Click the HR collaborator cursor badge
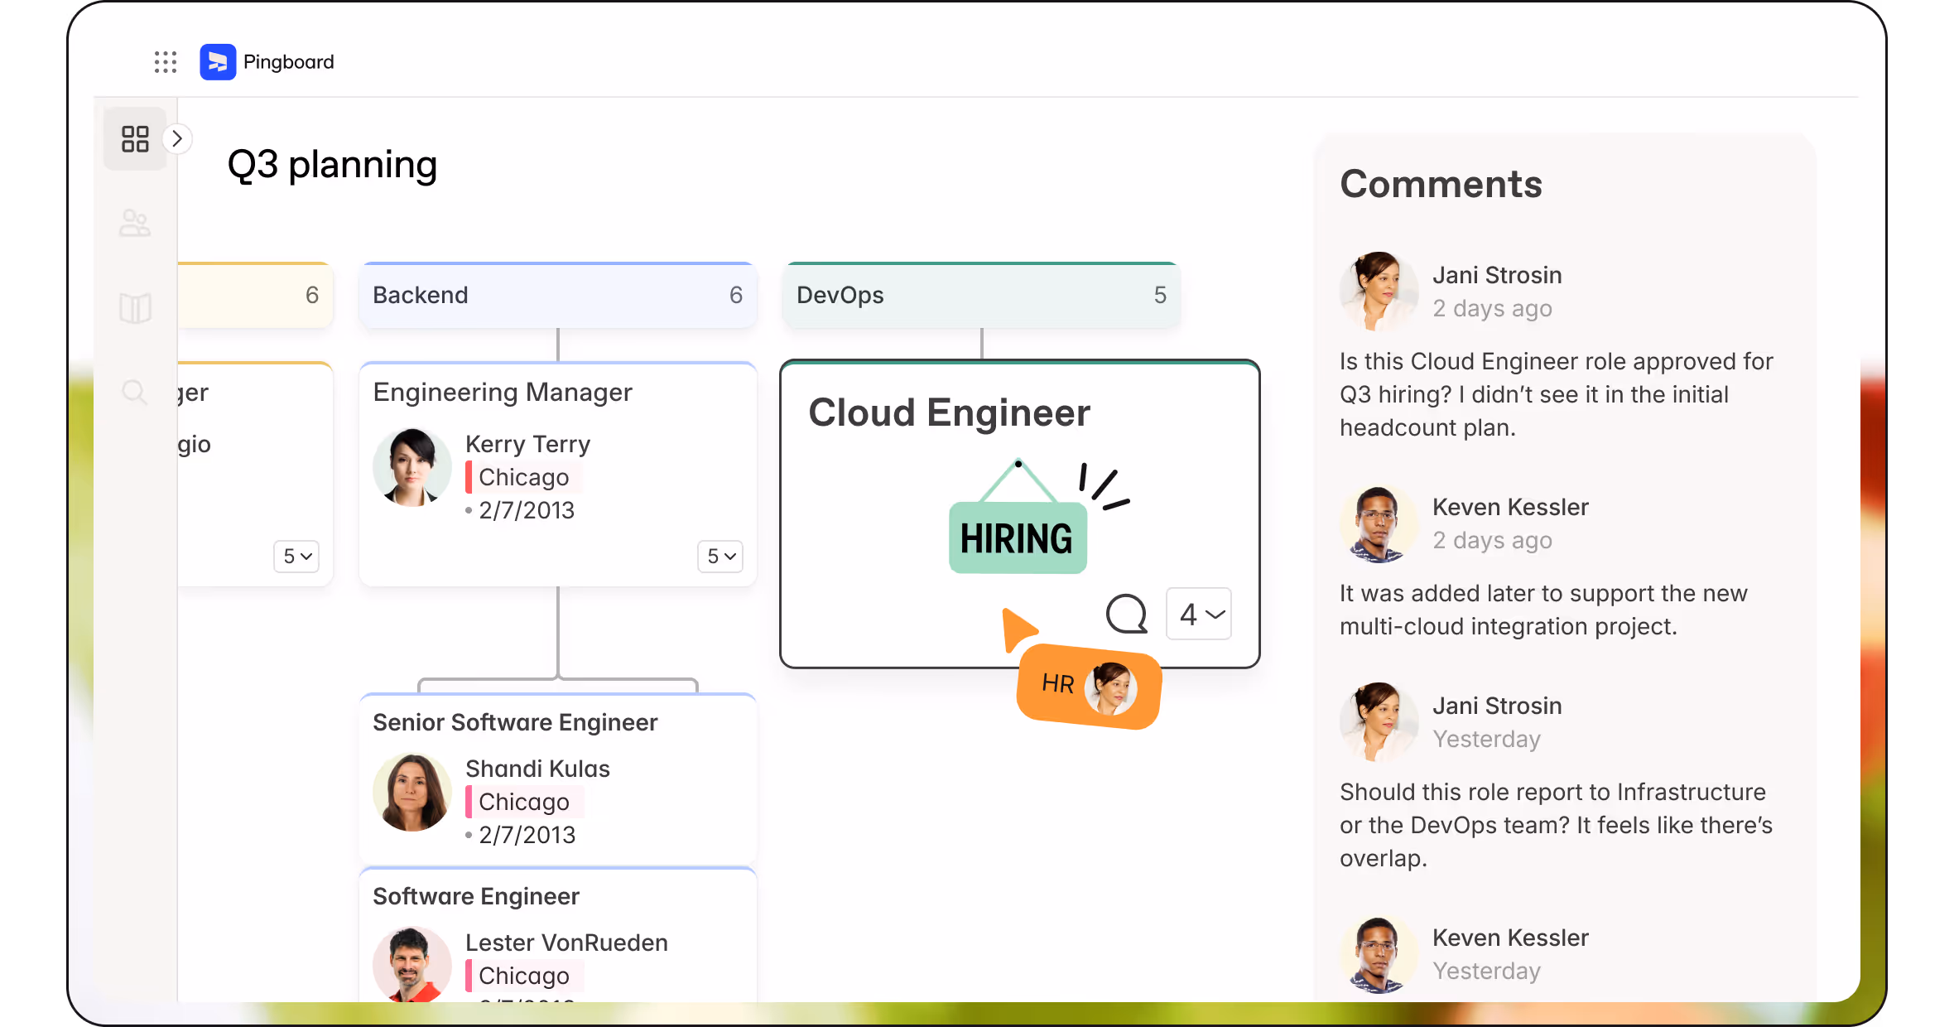Image resolution: width=1954 pixels, height=1027 pixels. 1089,686
